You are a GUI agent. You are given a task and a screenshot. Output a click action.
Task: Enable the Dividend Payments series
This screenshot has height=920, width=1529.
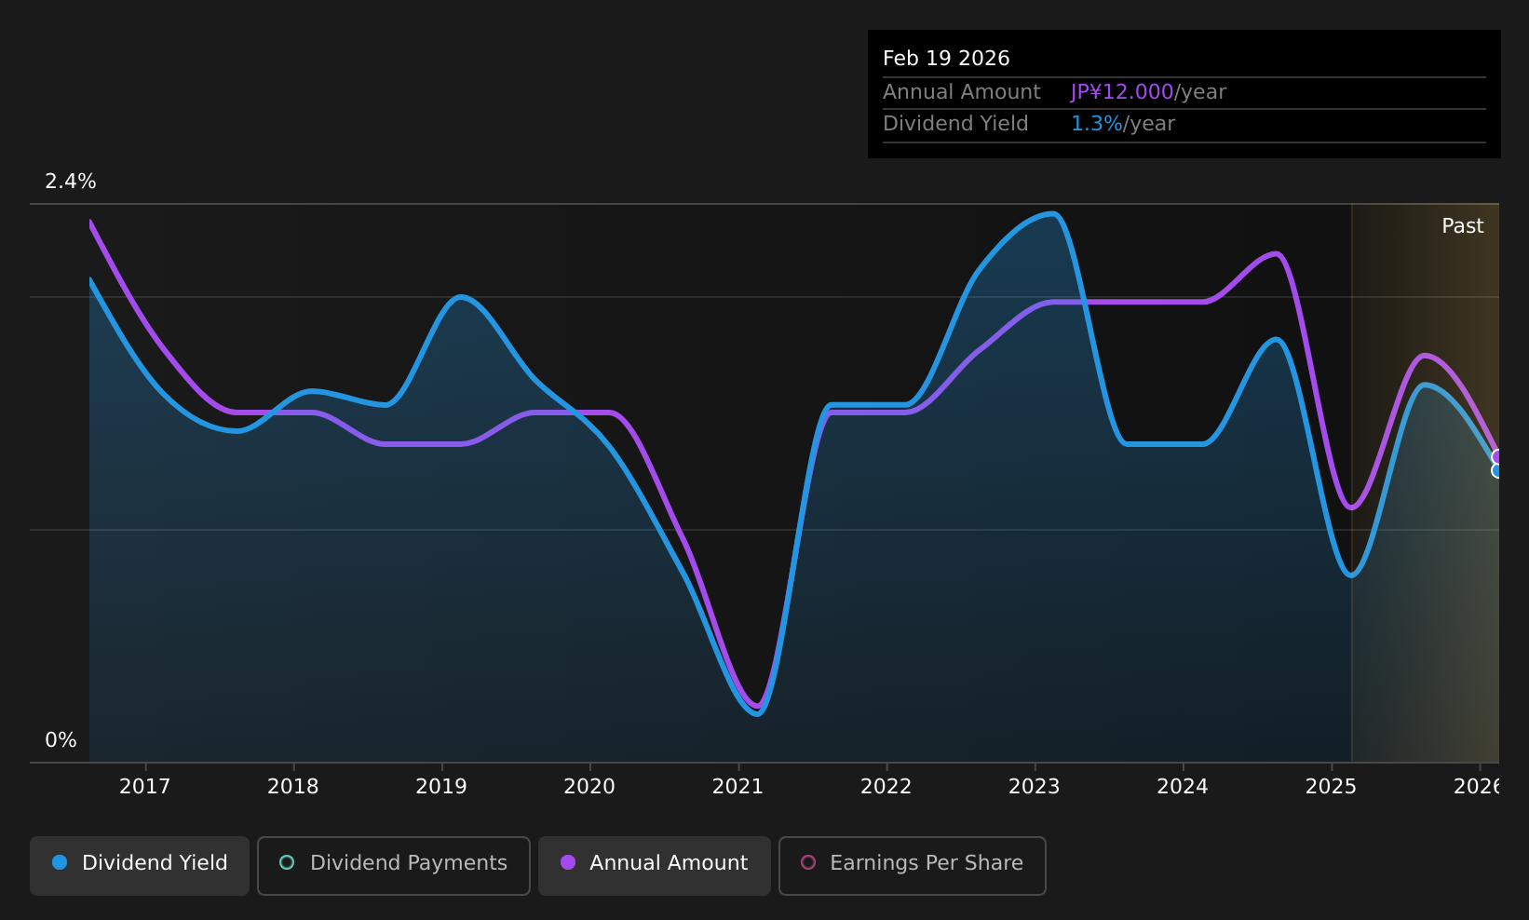click(394, 865)
